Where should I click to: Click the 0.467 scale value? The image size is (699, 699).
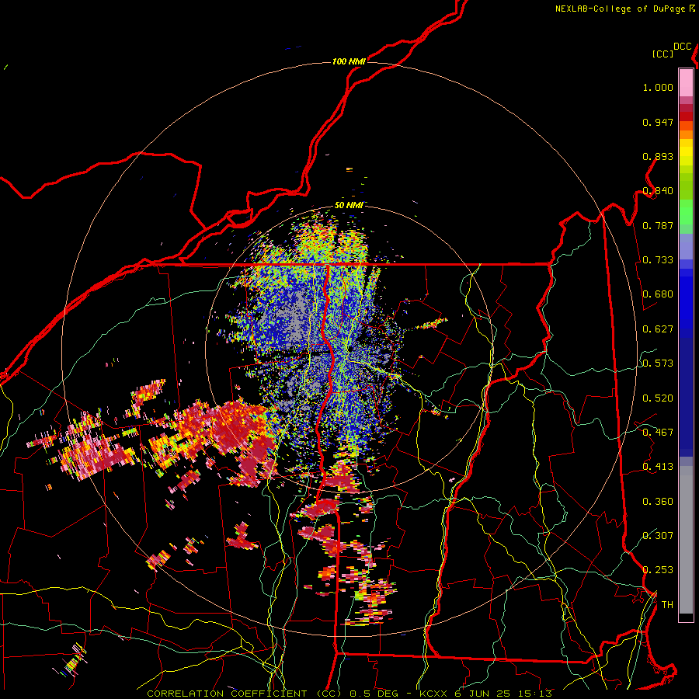[x=658, y=433]
